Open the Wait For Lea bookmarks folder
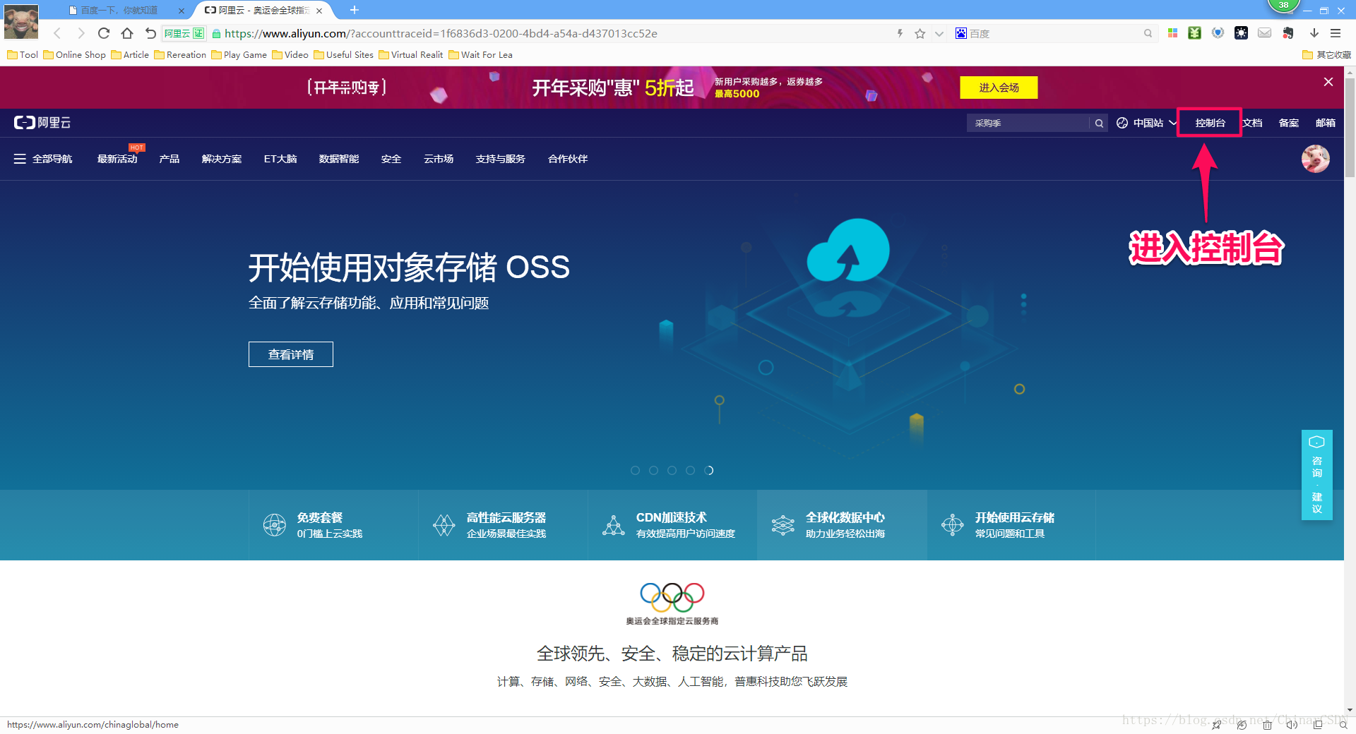The image size is (1356, 734). [x=480, y=55]
